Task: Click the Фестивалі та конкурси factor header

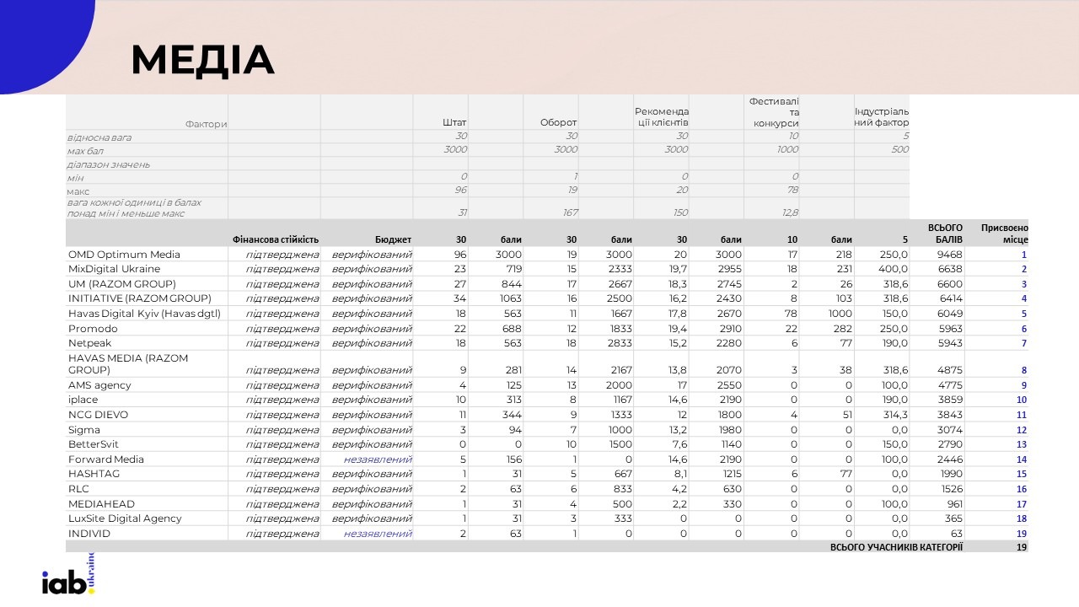Action: 774,112
